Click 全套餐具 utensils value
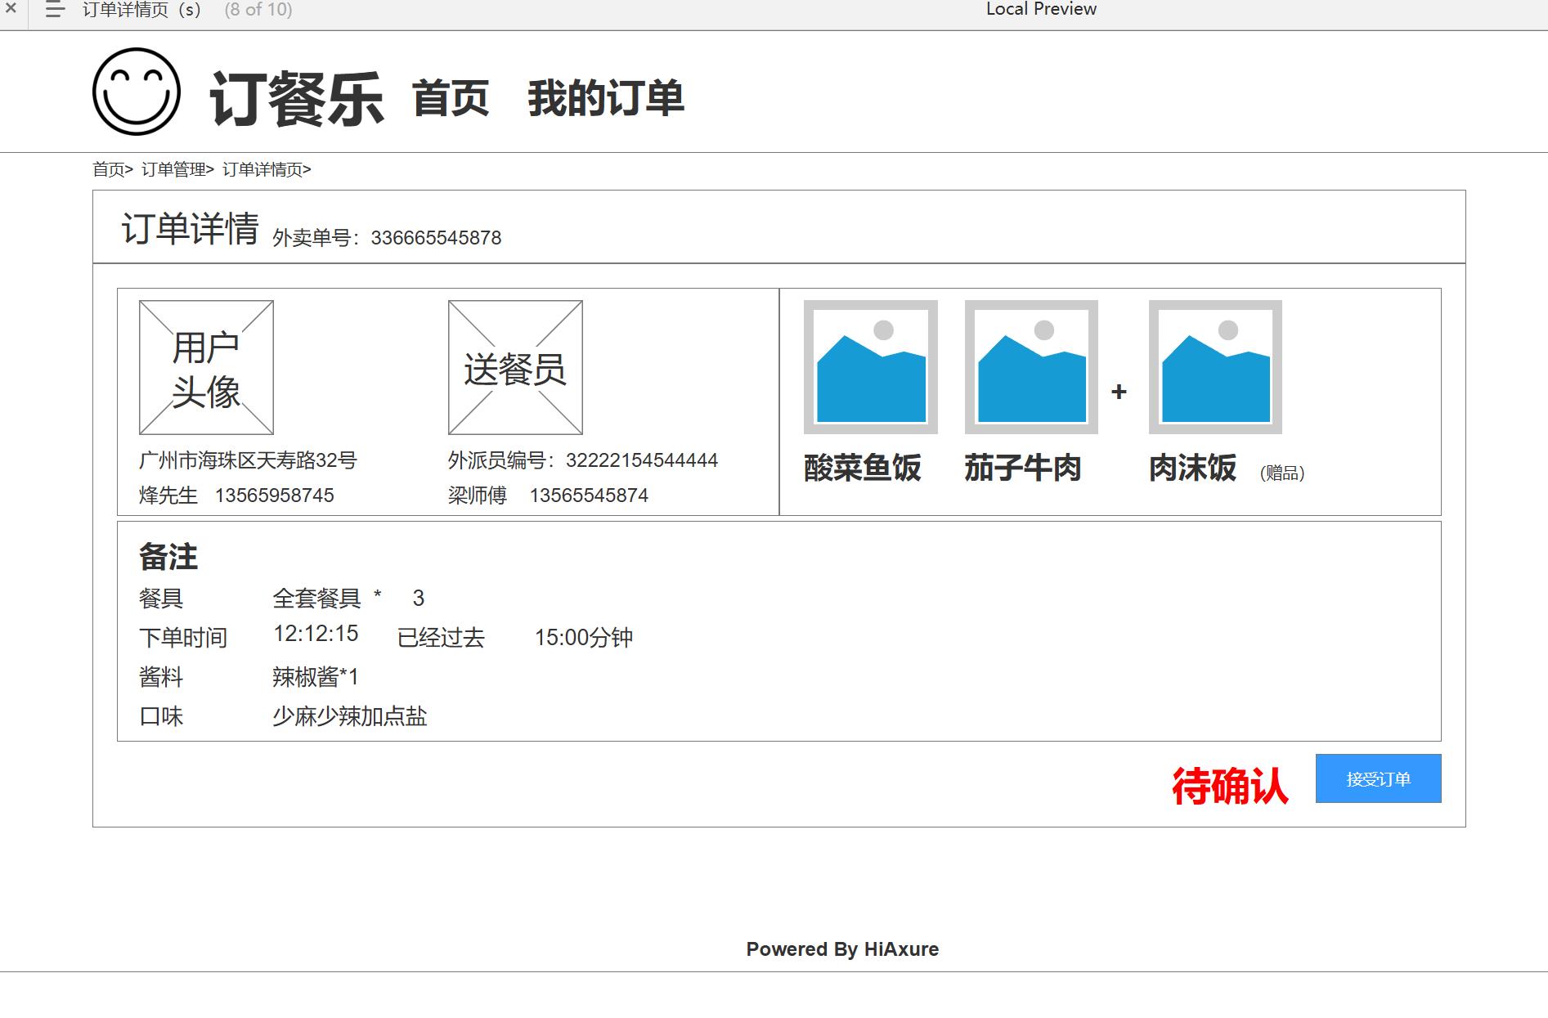Screen dimensions: 1548x1018 click(x=317, y=599)
